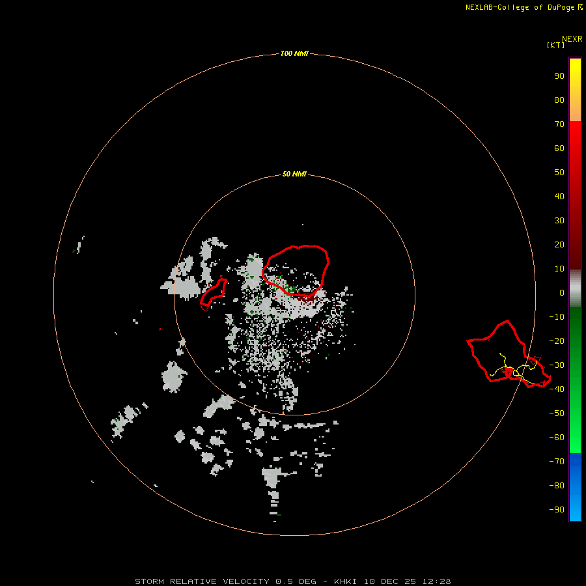
Task: Click the 10 value on velocity scale
Action: [559, 269]
